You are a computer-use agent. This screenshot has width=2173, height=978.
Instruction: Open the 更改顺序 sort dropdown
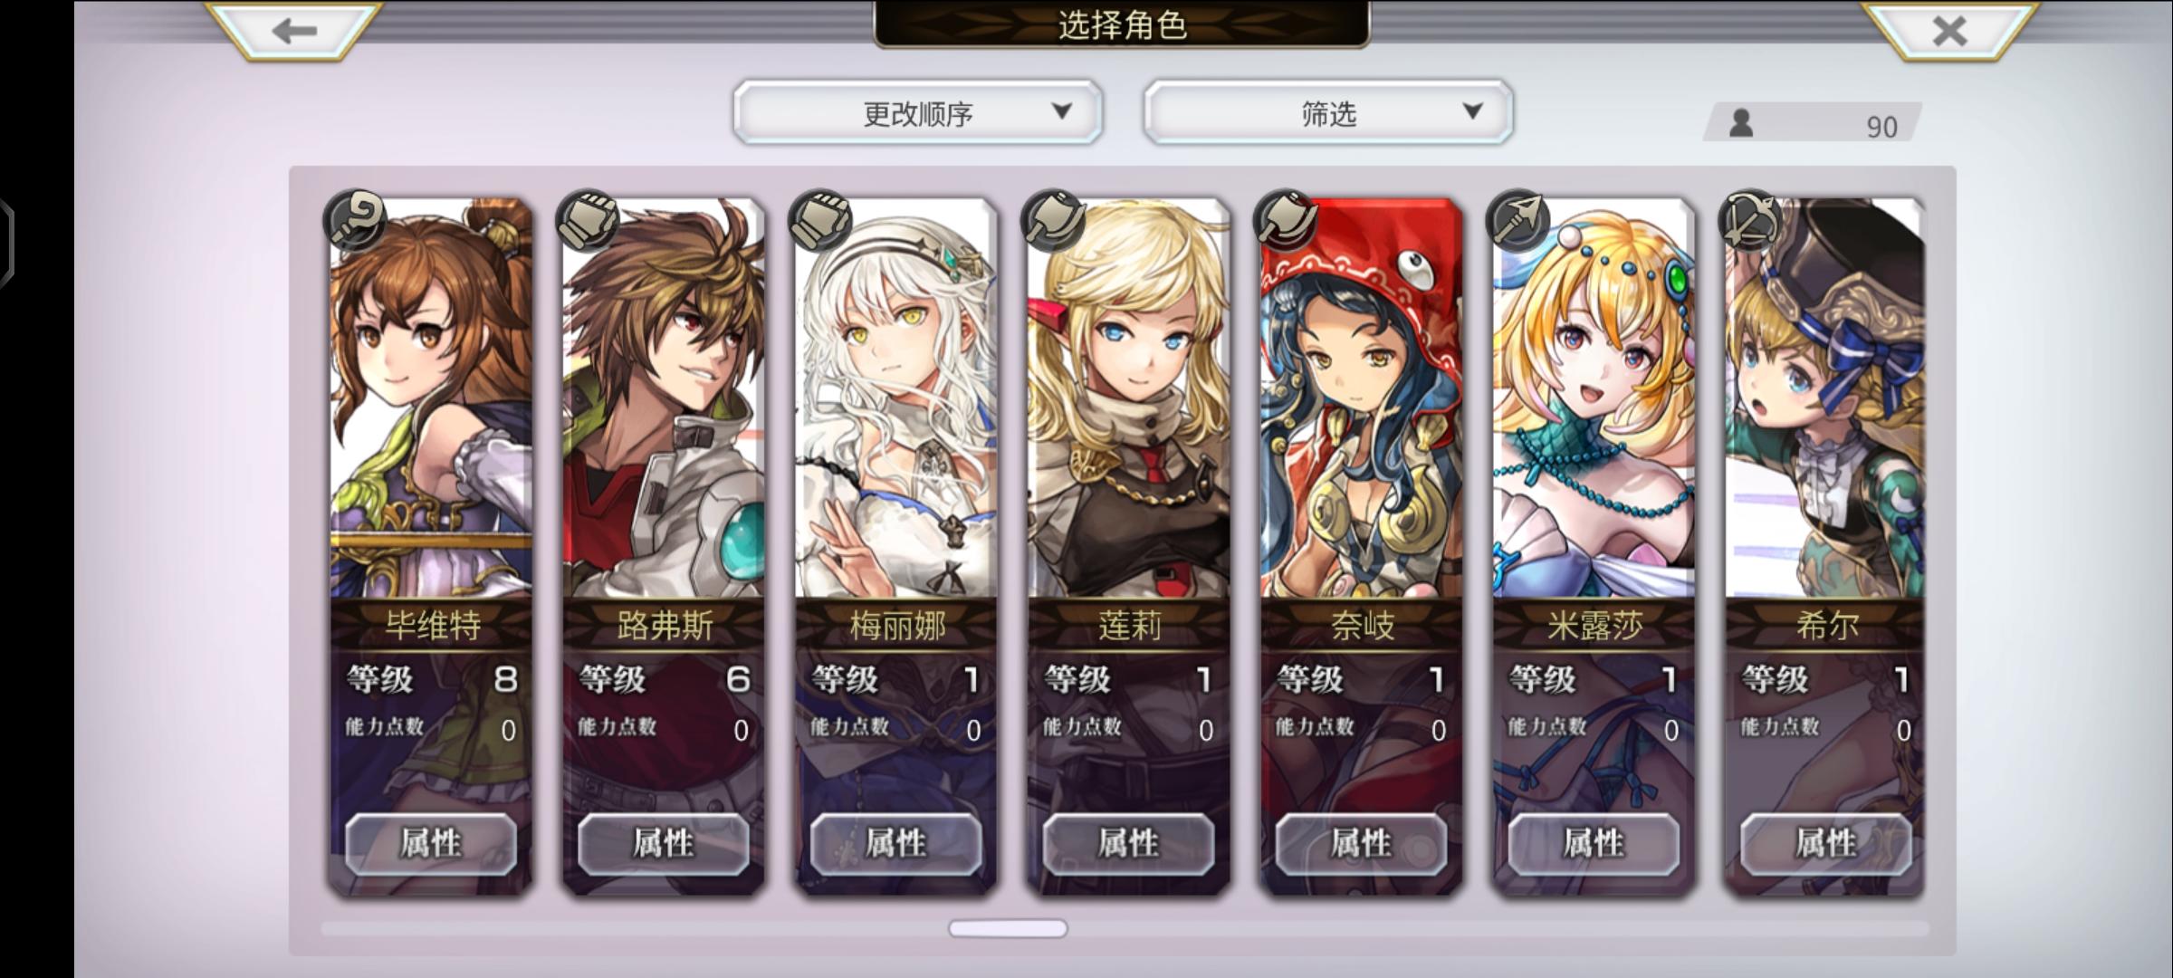(918, 112)
